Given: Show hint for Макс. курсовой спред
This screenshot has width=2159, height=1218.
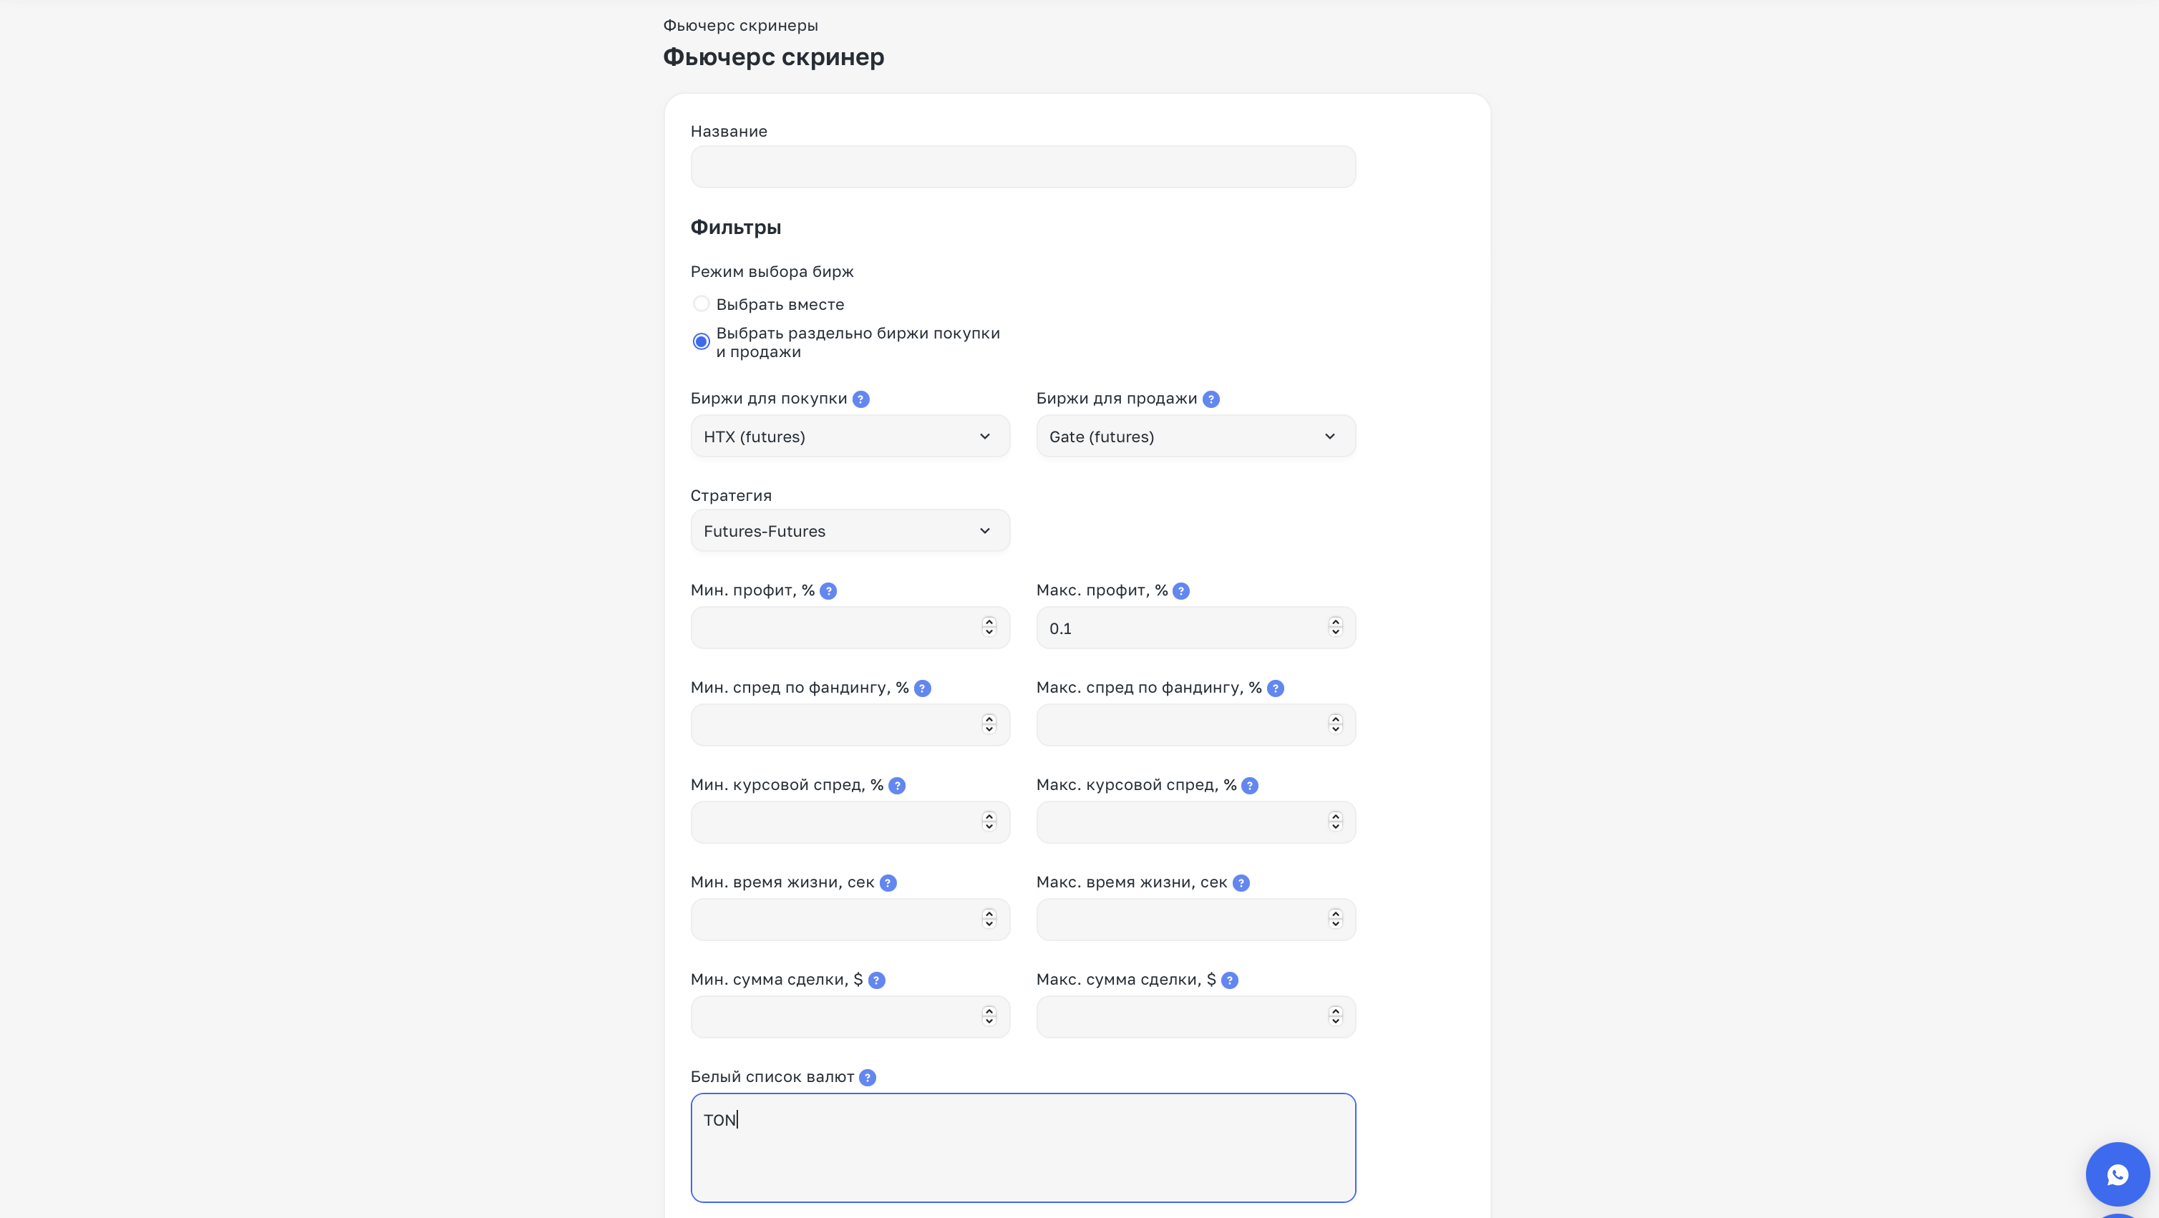Looking at the screenshot, I should tap(1250, 786).
